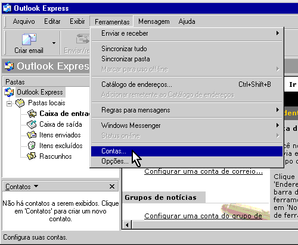Click Configurar uma conta de correio link

[203, 171]
